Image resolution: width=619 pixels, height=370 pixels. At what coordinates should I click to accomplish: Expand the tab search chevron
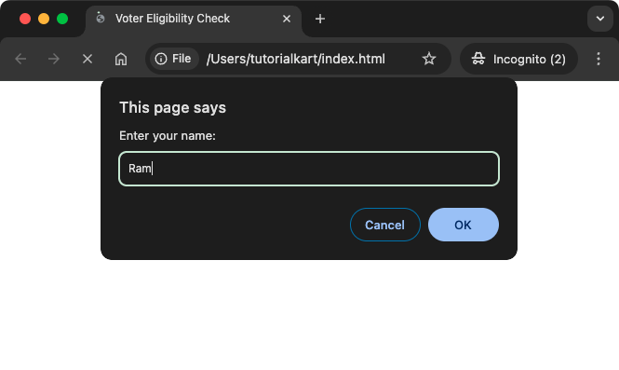(x=600, y=19)
